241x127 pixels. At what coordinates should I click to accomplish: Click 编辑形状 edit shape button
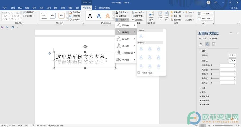click(29, 12)
